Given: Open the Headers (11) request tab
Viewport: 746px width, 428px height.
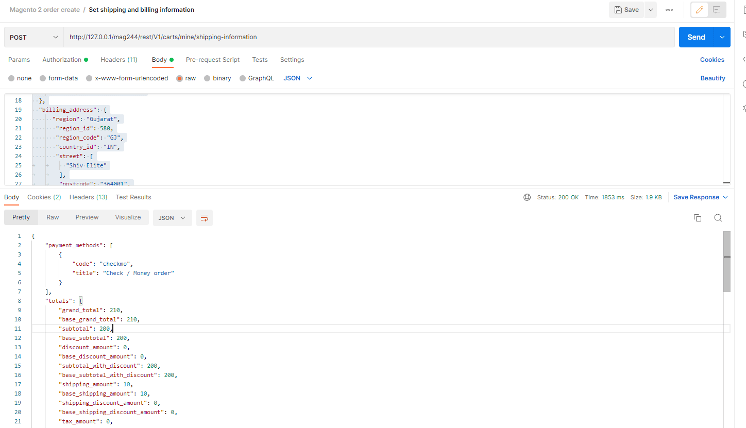Looking at the screenshot, I should click(119, 60).
